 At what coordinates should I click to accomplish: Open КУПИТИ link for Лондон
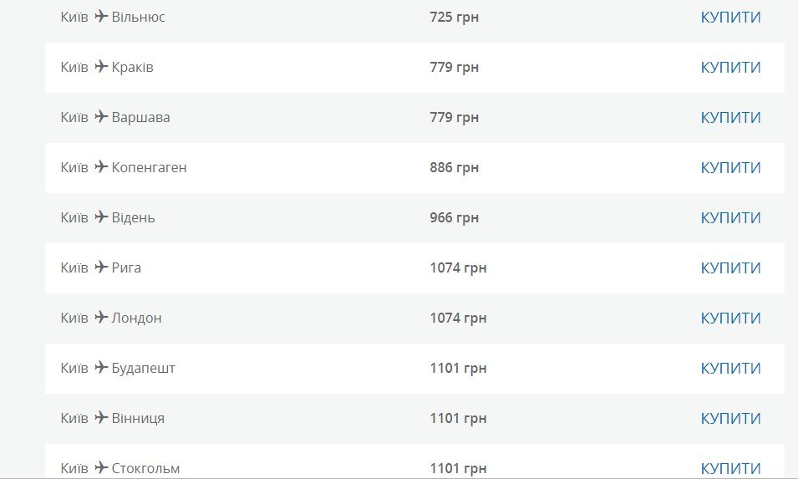(x=730, y=318)
